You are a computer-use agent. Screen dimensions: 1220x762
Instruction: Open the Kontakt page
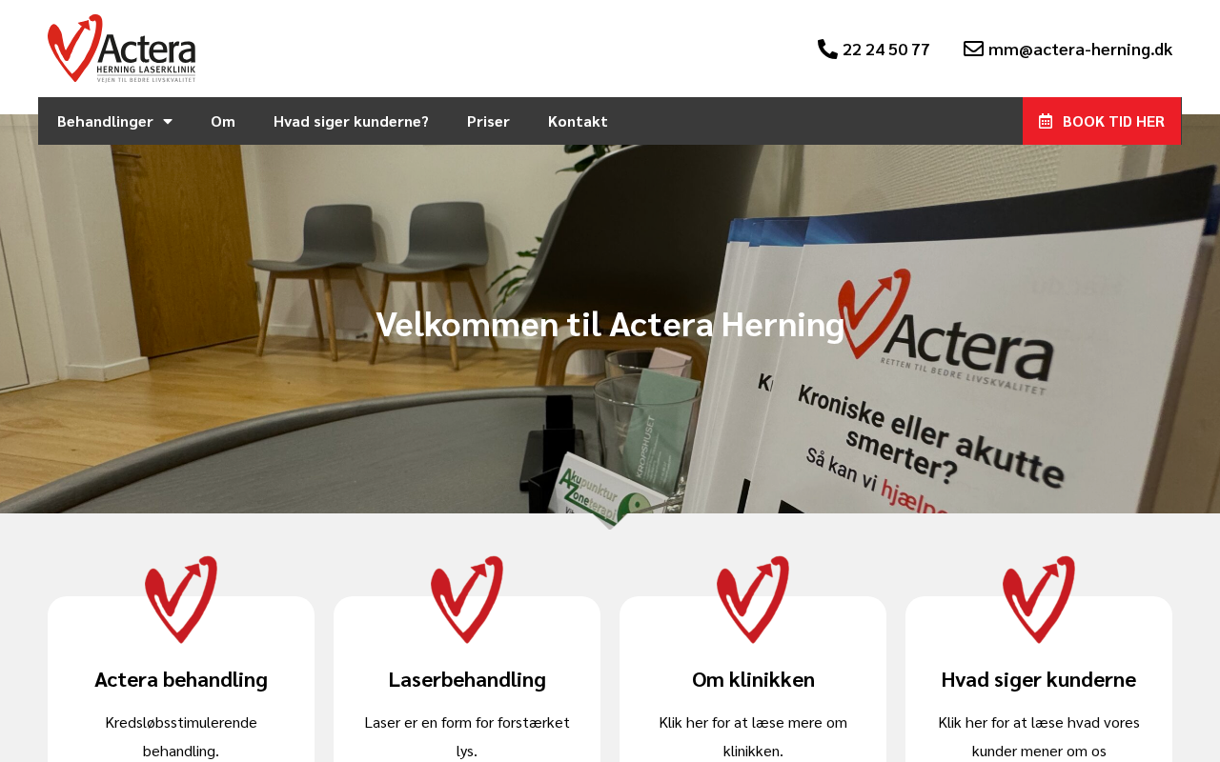tap(578, 121)
